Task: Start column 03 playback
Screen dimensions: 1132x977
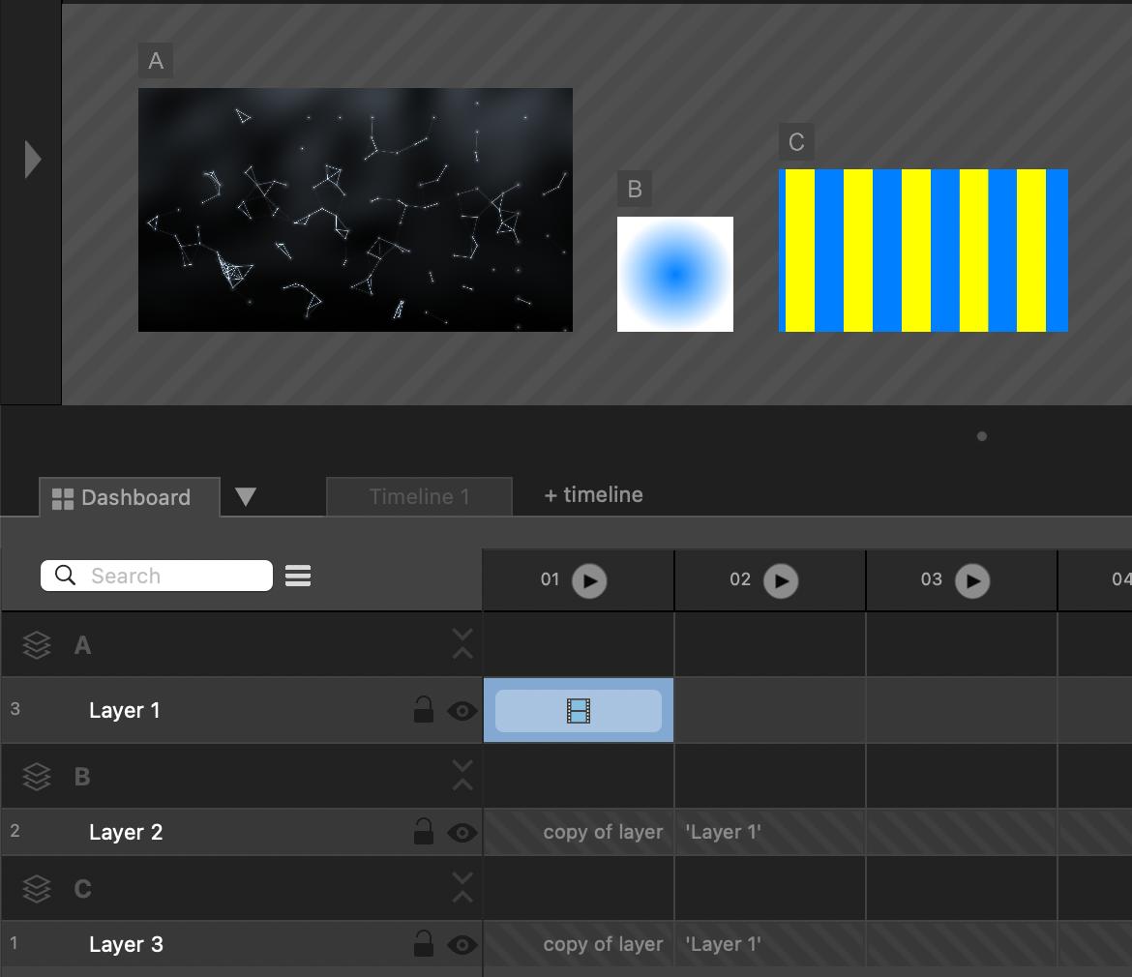Action: point(971,580)
